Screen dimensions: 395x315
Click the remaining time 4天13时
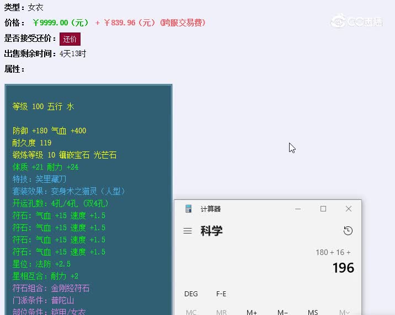[73, 53]
